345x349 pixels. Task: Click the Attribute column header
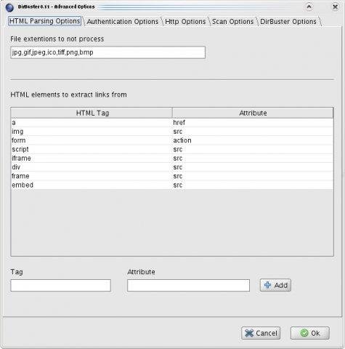[x=253, y=113]
